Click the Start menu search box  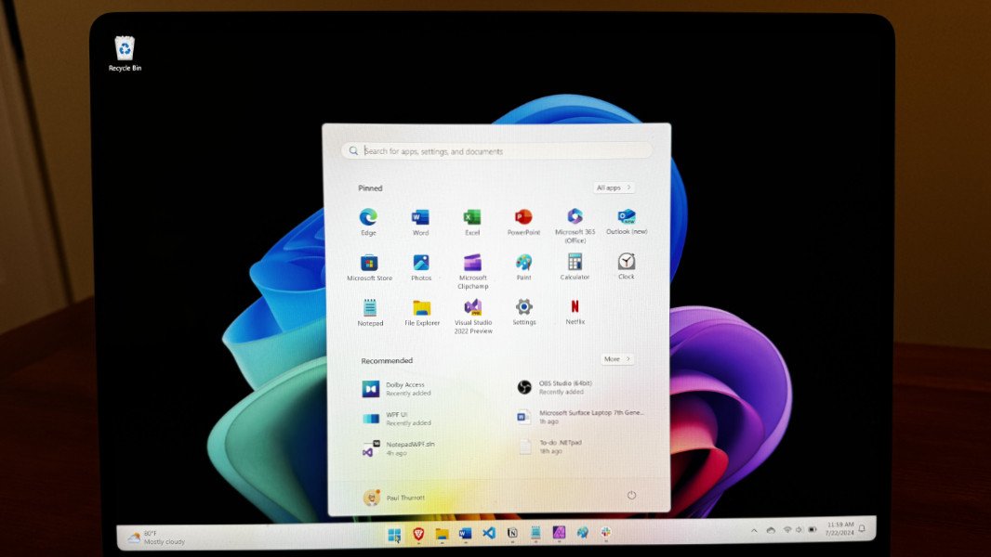click(x=497, y=150)
